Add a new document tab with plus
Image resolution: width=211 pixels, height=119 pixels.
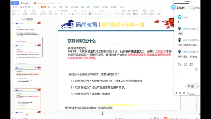pos(65,3)
